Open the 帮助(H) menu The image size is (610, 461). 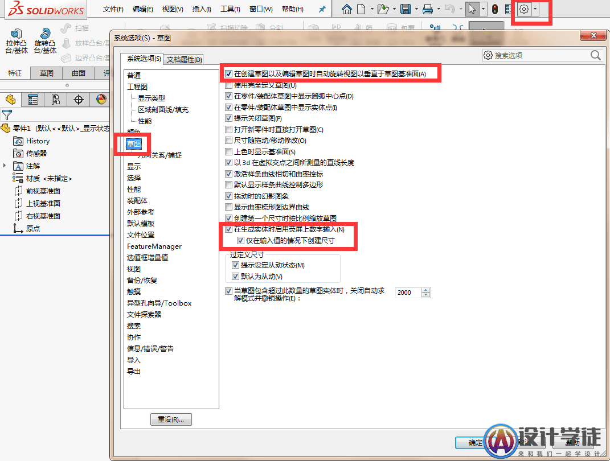(x=293, y=9)
